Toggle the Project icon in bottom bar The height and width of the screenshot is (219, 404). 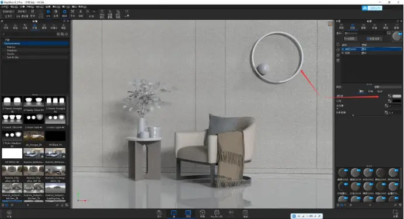click(188, 214)
